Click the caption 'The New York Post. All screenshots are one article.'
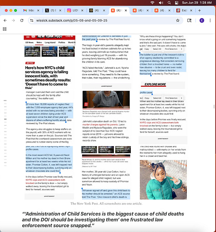The width and height of the screenshot is (216, 232). (x=106, y=204)
